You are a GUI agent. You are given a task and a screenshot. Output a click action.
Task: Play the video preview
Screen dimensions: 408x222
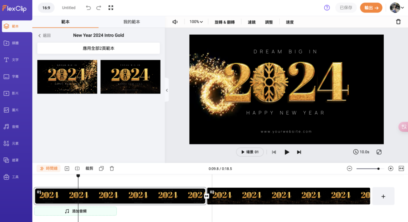(x=287, y=152)
